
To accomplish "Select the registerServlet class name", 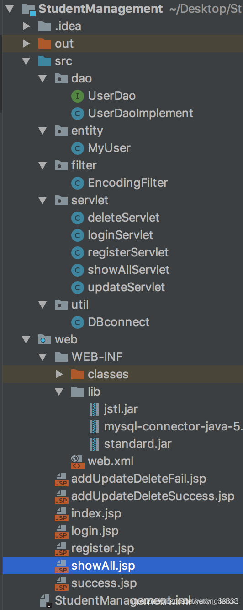I will click(x=128, y=252).
